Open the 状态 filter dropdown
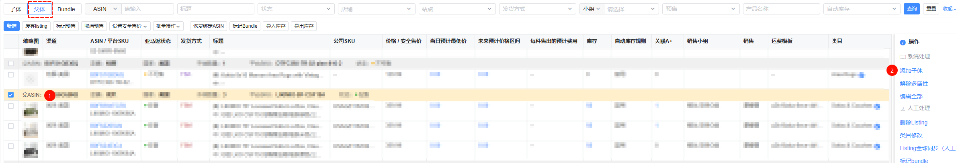This screenshot has height=163, width=956. [x=296, y=9]
